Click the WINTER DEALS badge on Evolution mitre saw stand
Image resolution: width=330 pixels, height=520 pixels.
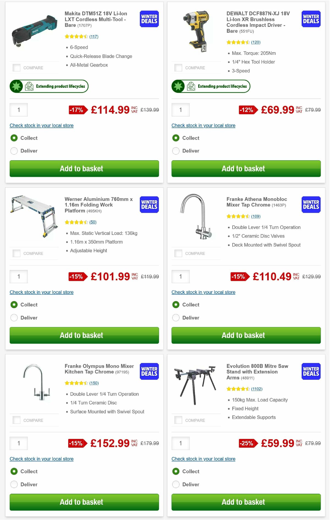tap(311, 372)
